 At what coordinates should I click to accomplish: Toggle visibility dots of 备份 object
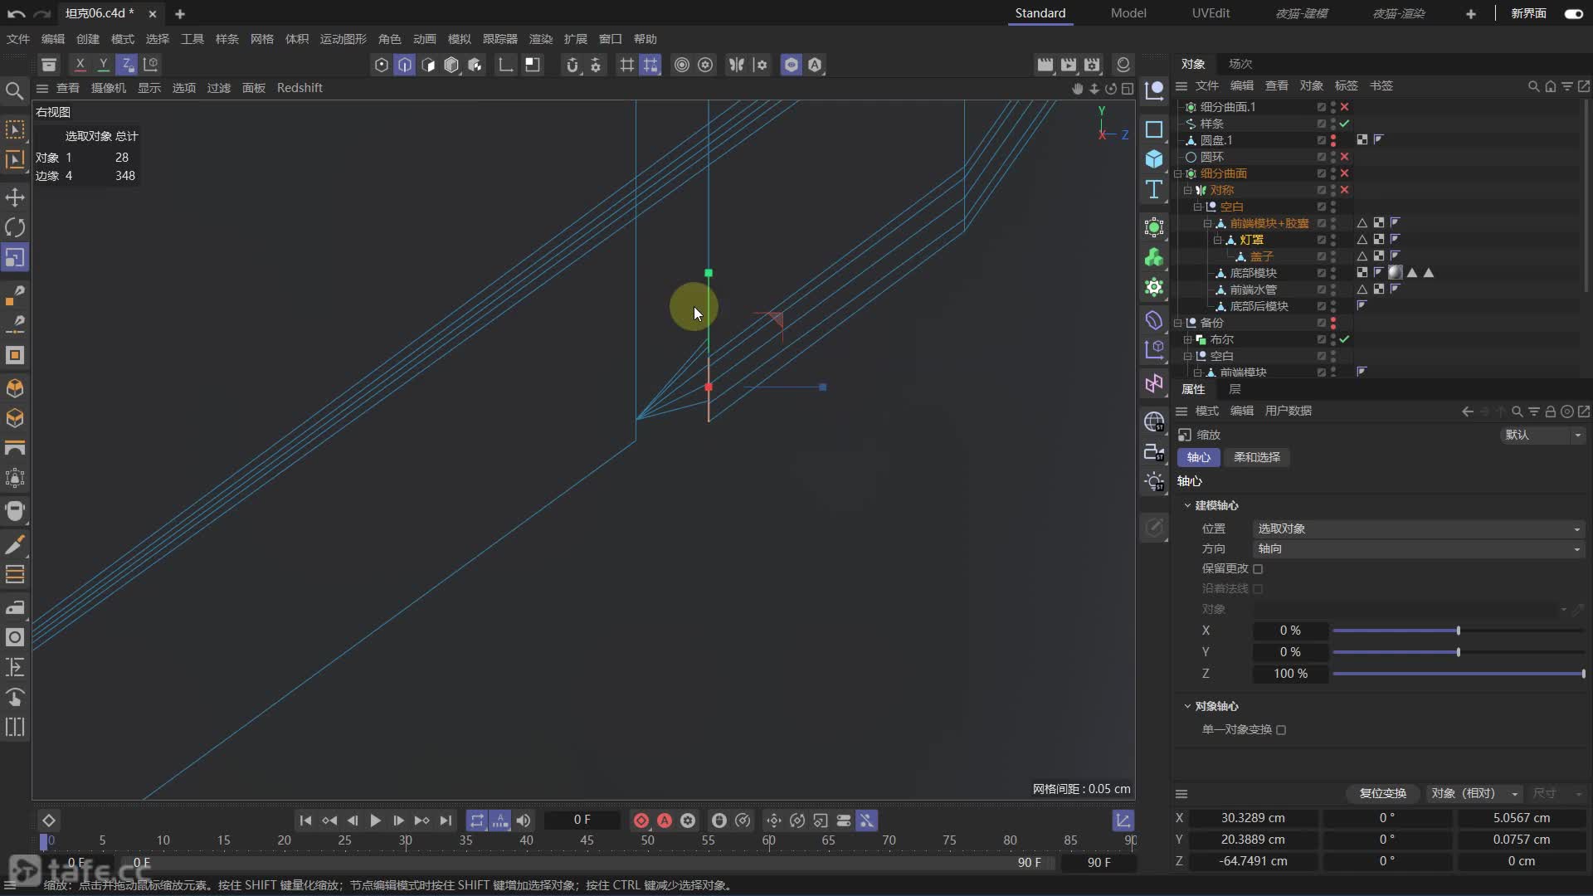pyautogui.click(x=1333, y=323)
